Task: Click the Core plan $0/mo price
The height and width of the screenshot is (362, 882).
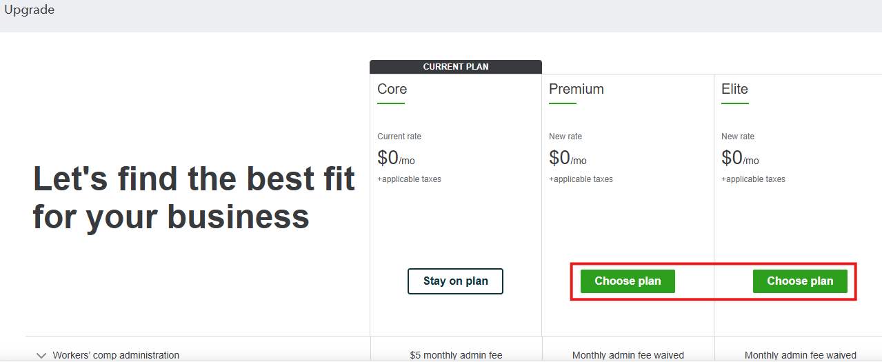Action: point(396,159)
